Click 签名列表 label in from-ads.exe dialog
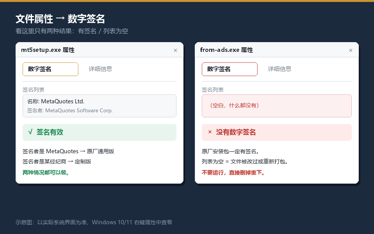 pos(213,90)
